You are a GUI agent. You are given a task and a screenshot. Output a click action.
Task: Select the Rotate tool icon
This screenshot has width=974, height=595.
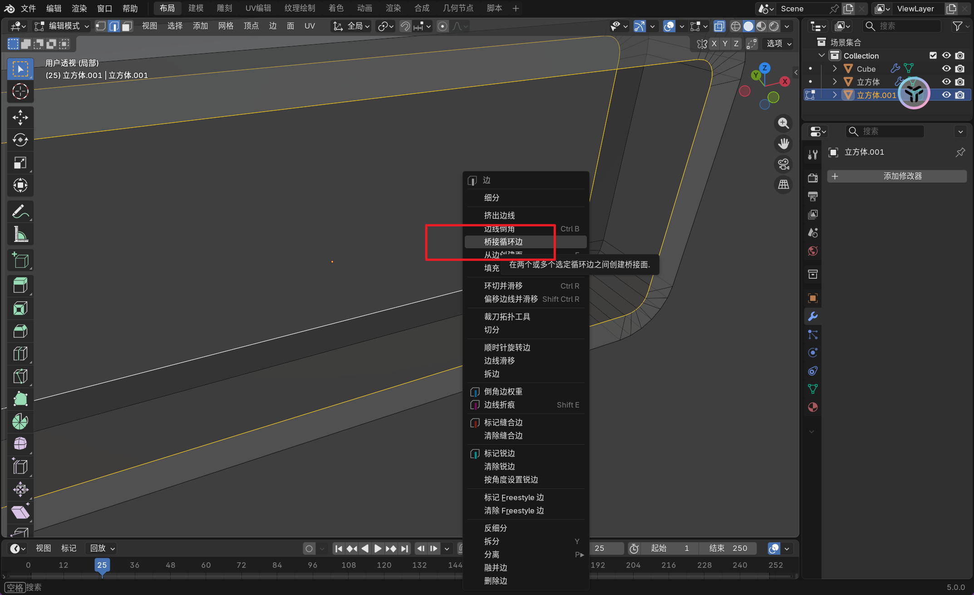tap(20, 140)
